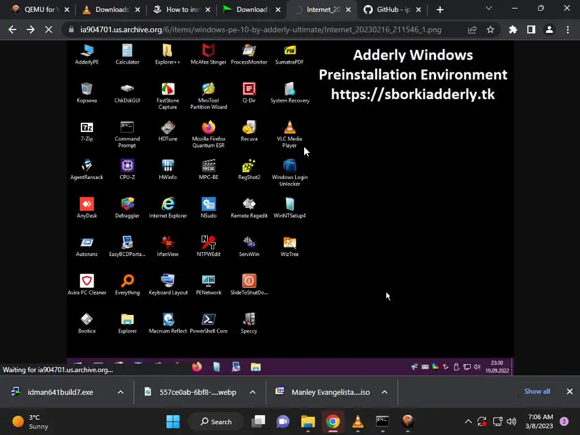Close the Internet_2023 image tab
This screenshot has width=580, height=435.
(x=348, y=10)
